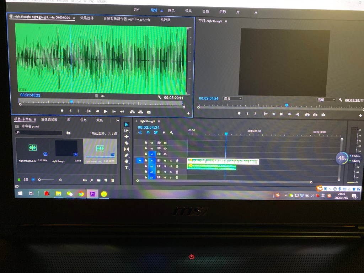Select the Razor tool in the toolbar
The width and height of the screenshot is (364, 273).
tap(127, 143)
